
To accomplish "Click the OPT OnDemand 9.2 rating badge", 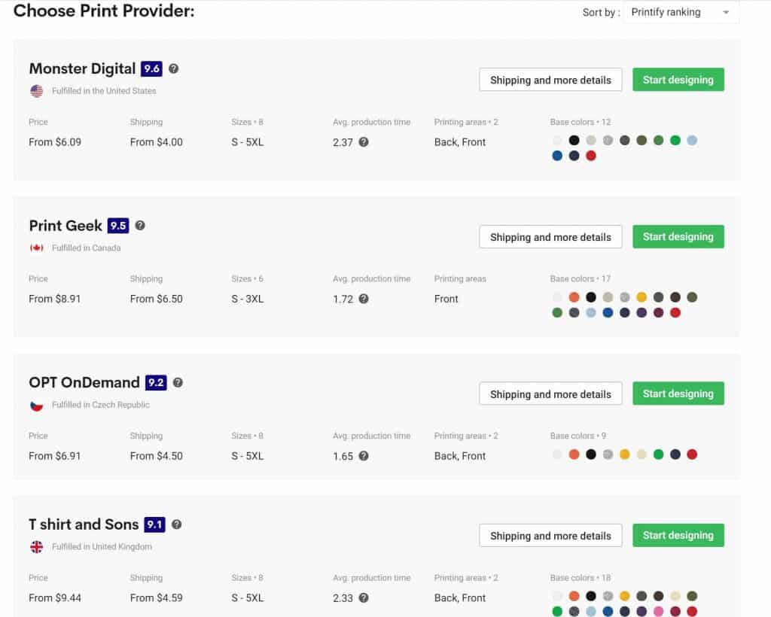I will pyautogui.click(x=156, y=383).
